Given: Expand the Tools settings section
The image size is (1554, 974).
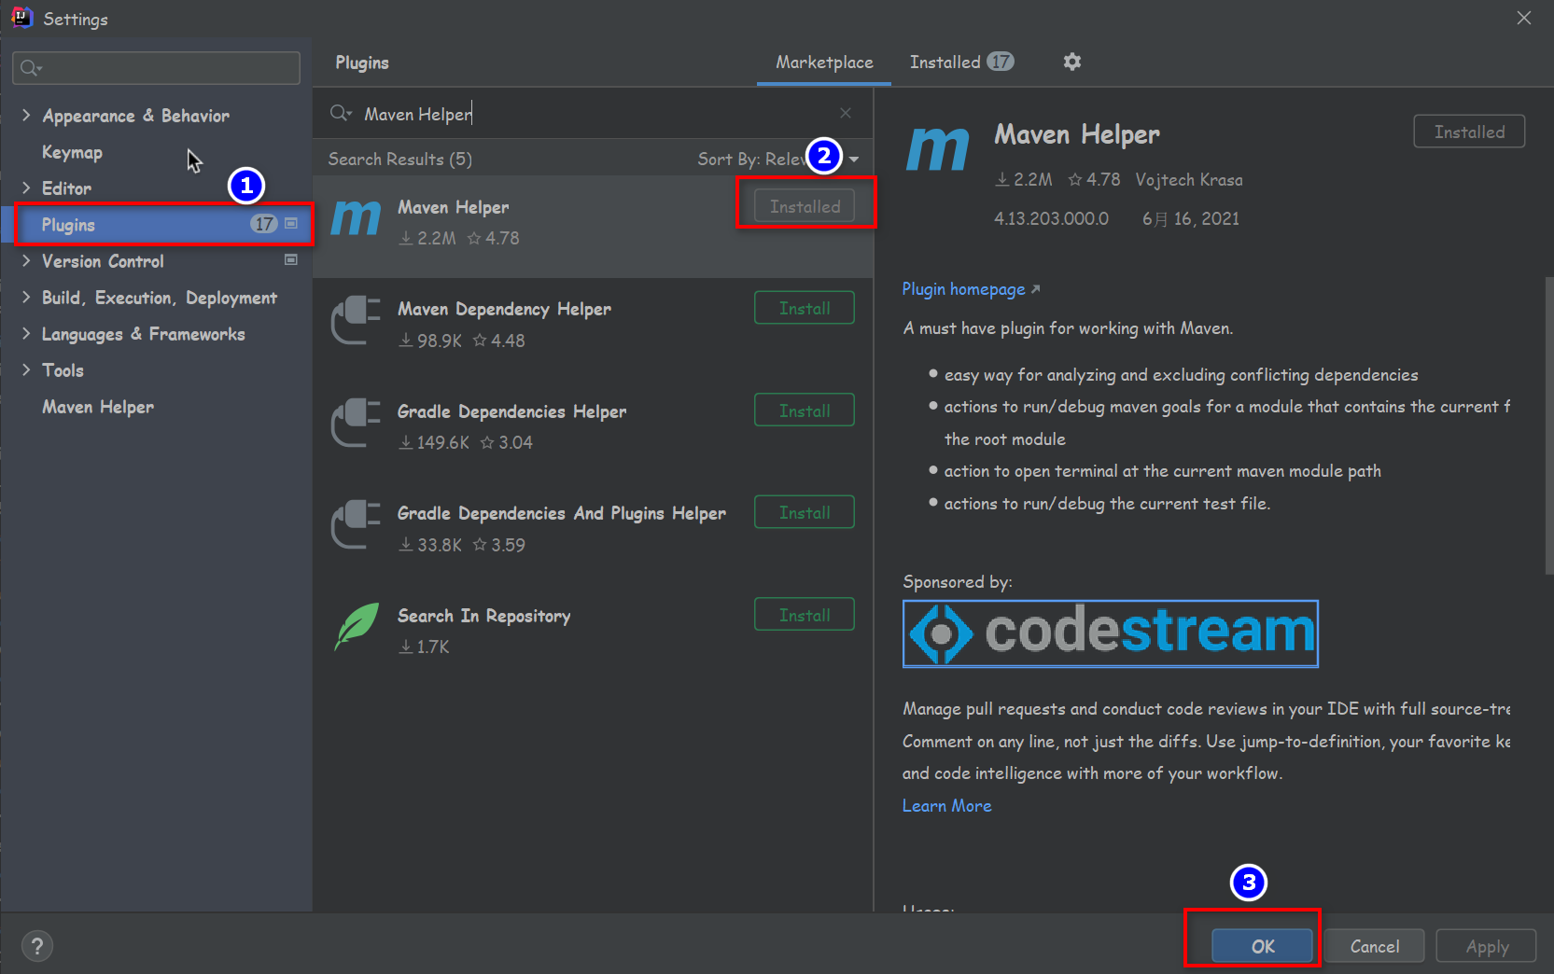Looking at the screenshot, I should (26, 369).
